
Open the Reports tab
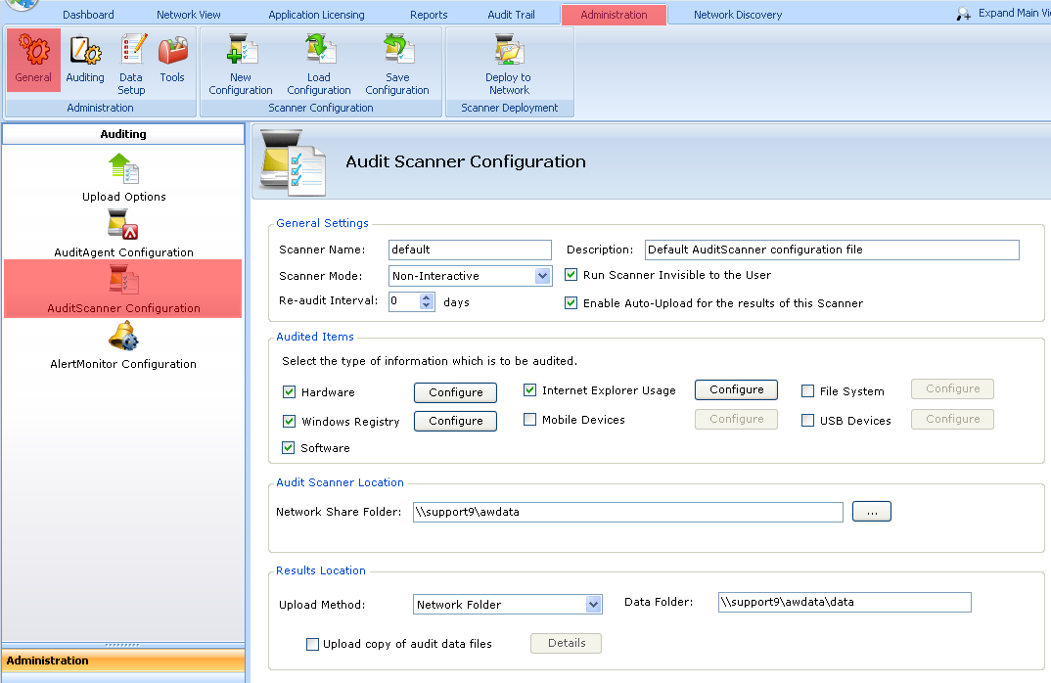[x=429, y=15]
